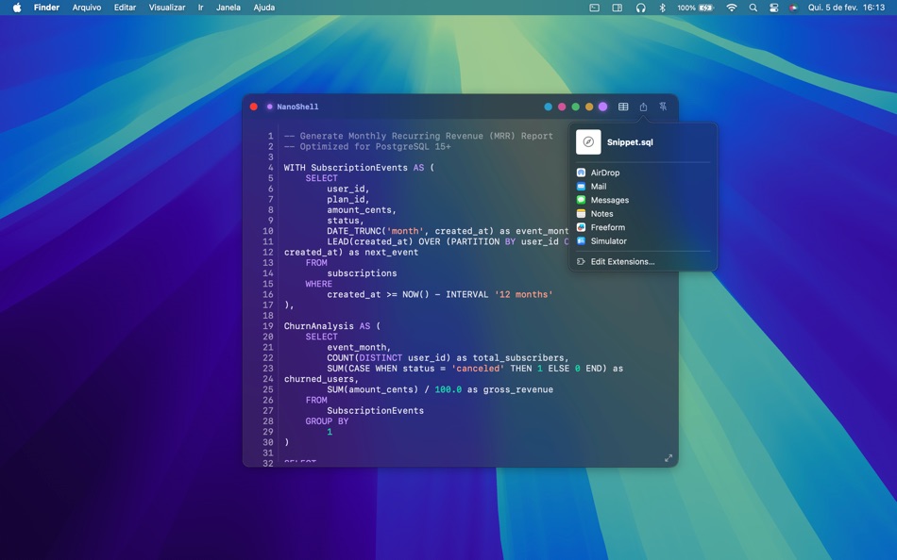Toggle the orange theme dot in the toolbar
Image resolution: width=897 pixels, height=560 pixels.
pos(589,107)
